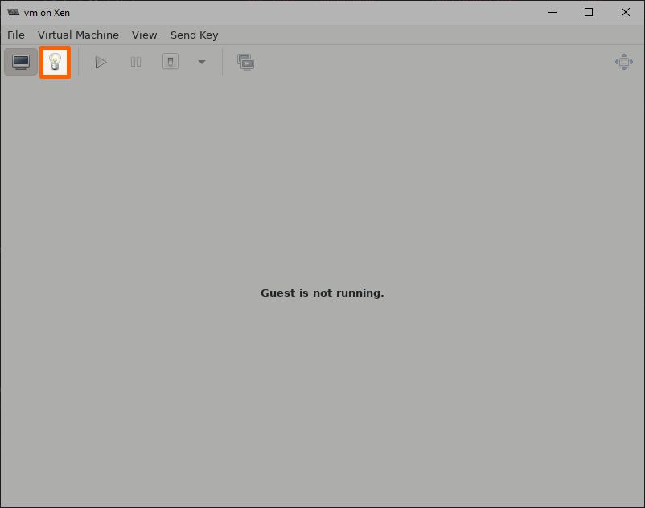Minimize the vm on Xen window
Viewport: 645px width, 508px height.
(552, 12)
